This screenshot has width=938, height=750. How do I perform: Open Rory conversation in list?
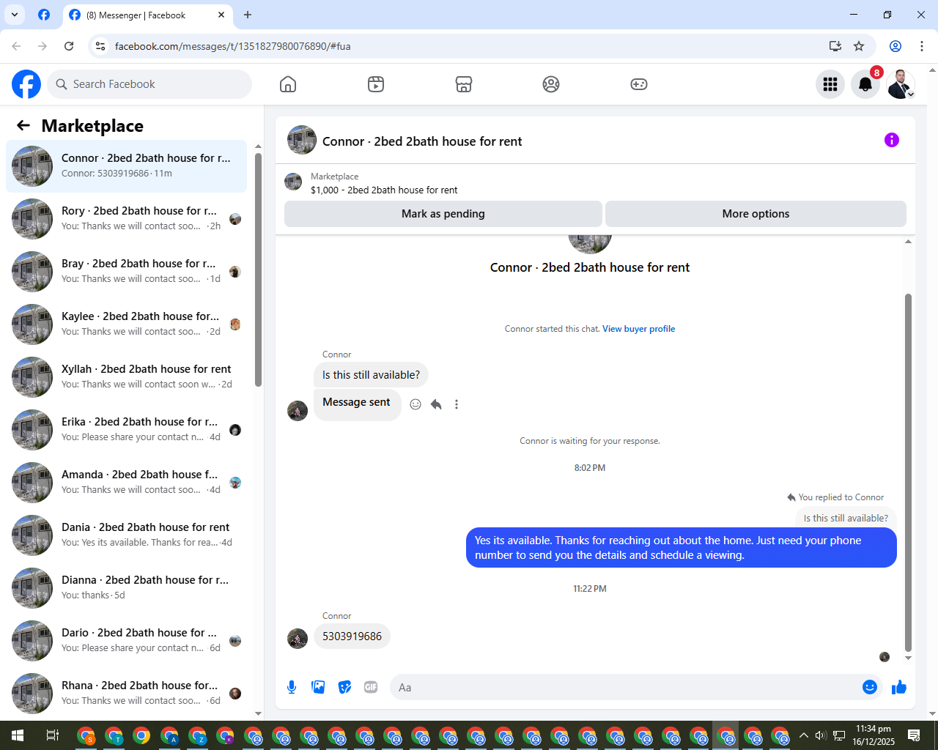point(126,219)
